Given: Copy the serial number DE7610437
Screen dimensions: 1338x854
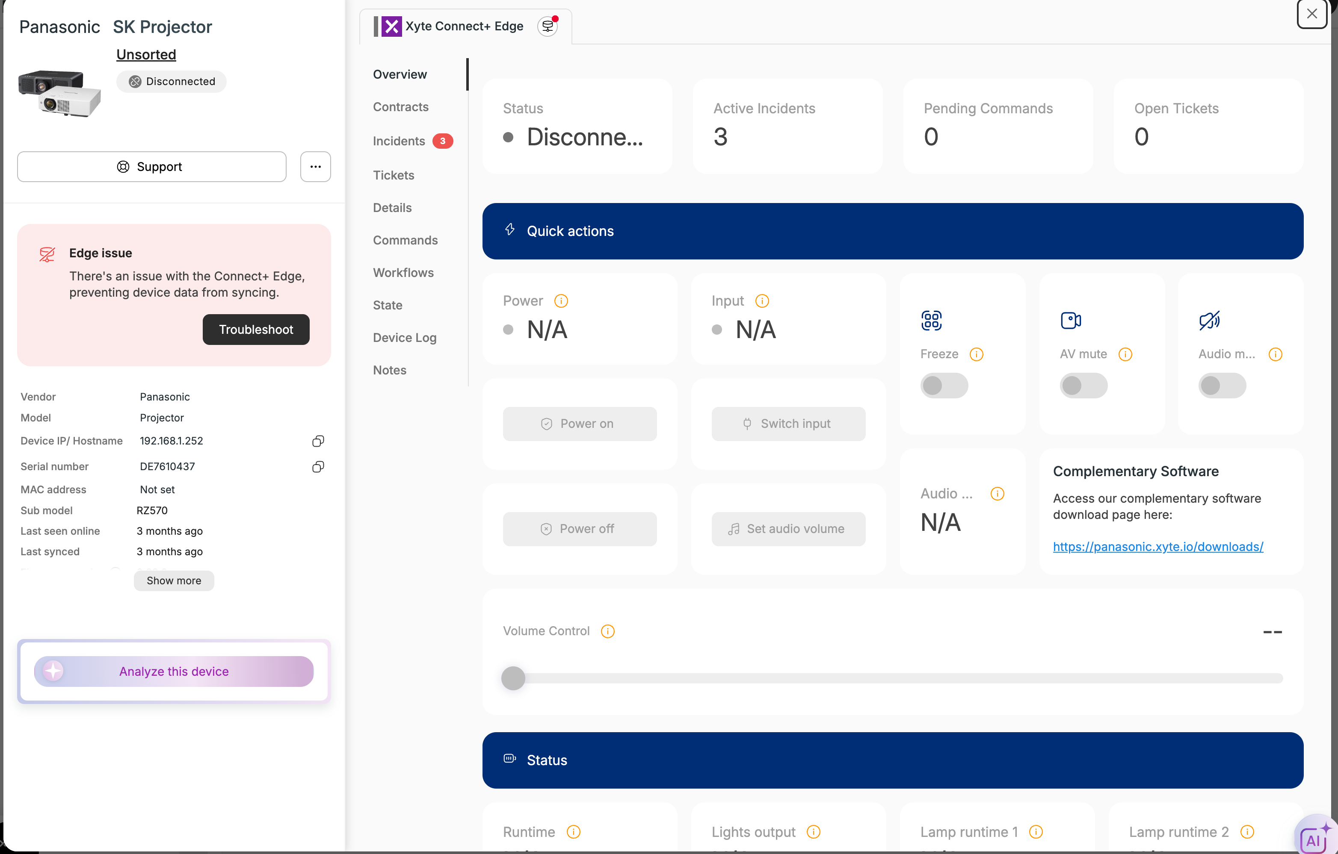Looking at the screenshot, I should [318, 466].
